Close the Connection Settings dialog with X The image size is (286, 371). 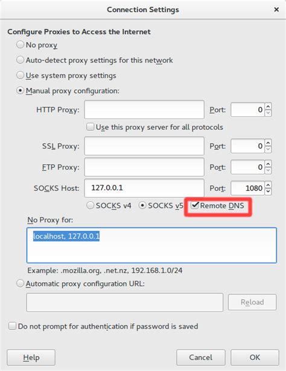click(x=276, y=10)
